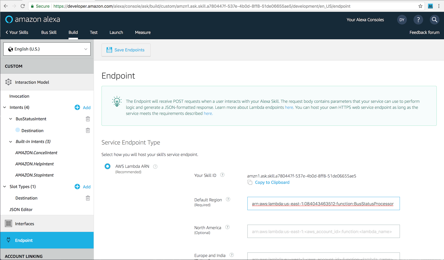Follow the 'here' link about Lambda endpoints
The image size is (444, 260).
[289, 107]
